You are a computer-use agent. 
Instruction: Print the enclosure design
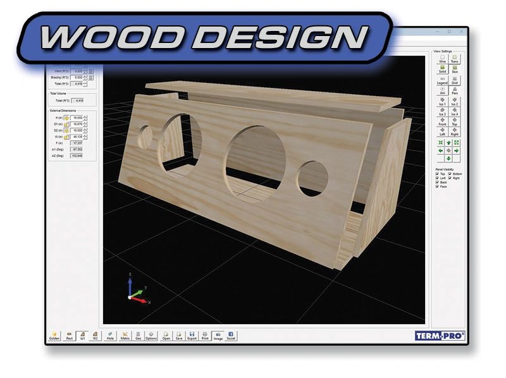pyautogui.click(x=205, y=336)
